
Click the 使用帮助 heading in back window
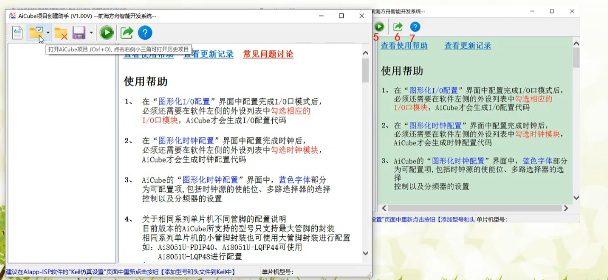[x=402, y=71]
